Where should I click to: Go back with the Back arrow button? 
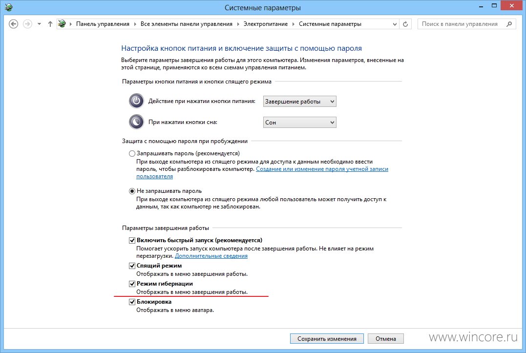(13, 24)
